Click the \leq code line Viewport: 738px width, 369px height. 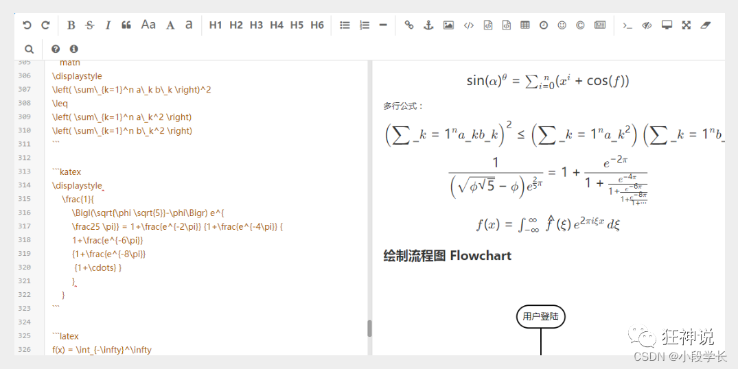click(x=60, y=104)
